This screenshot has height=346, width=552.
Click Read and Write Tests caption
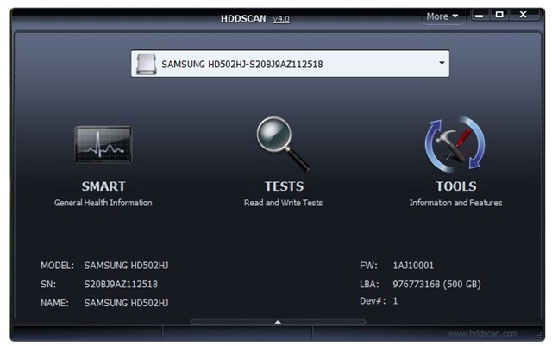click(284, 203)
